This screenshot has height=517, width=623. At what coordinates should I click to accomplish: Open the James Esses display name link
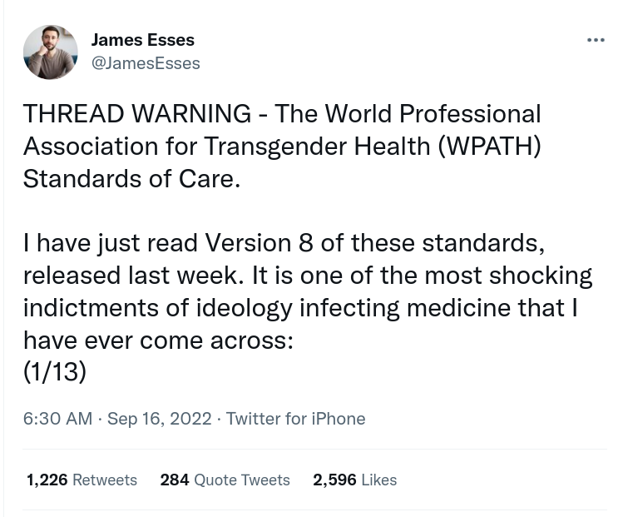point(142,40)
